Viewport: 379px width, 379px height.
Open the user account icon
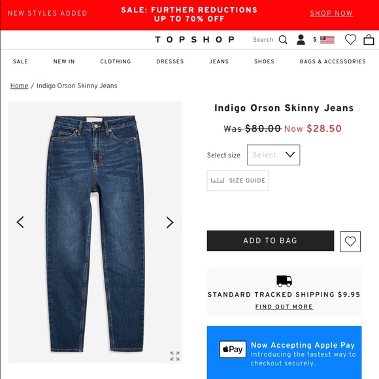tap(301, 40)
